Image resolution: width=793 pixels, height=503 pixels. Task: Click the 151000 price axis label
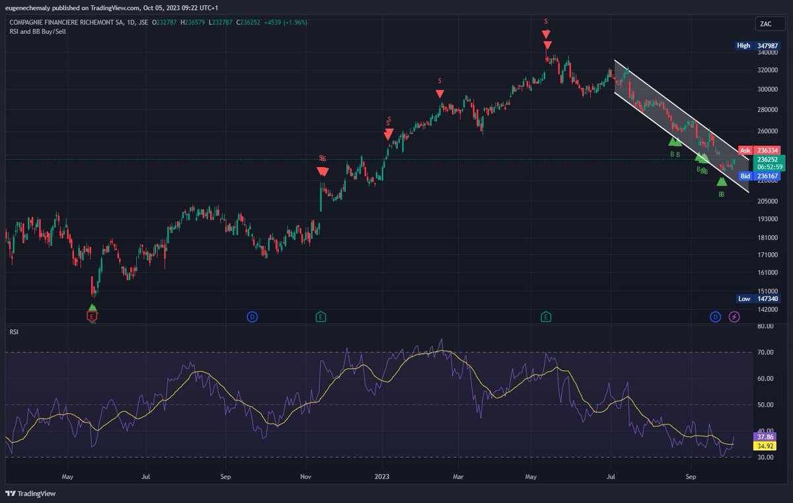point(769,290)
